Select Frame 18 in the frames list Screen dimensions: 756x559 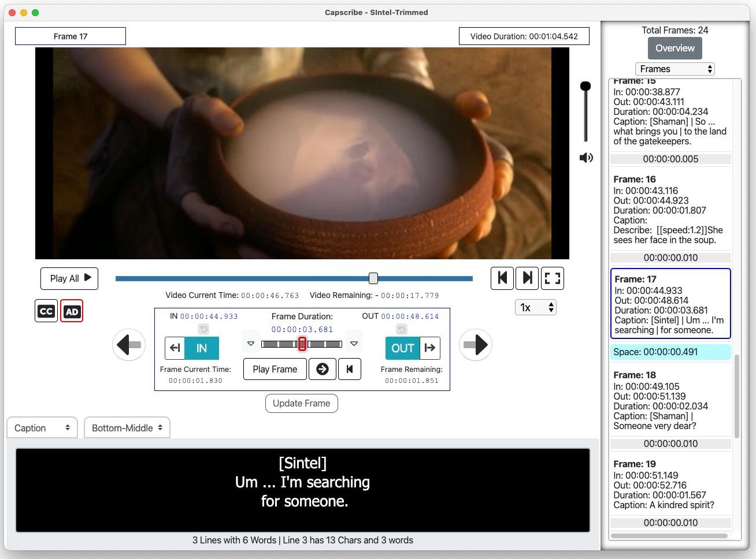point(670,400)
